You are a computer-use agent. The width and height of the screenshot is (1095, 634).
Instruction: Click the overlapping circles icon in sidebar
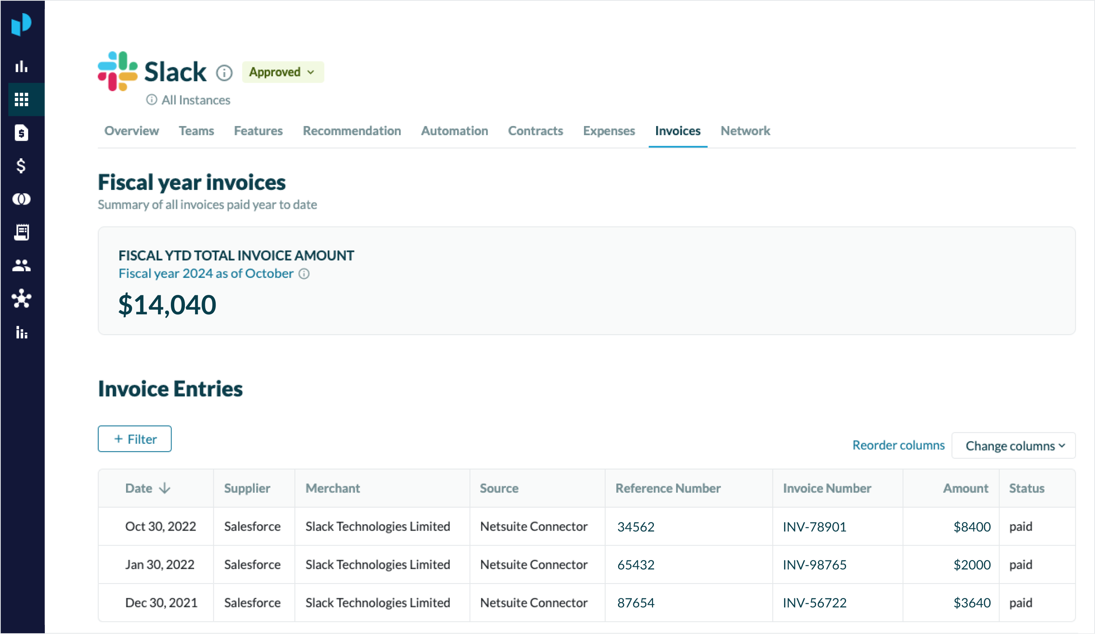[x=21, y=199]
